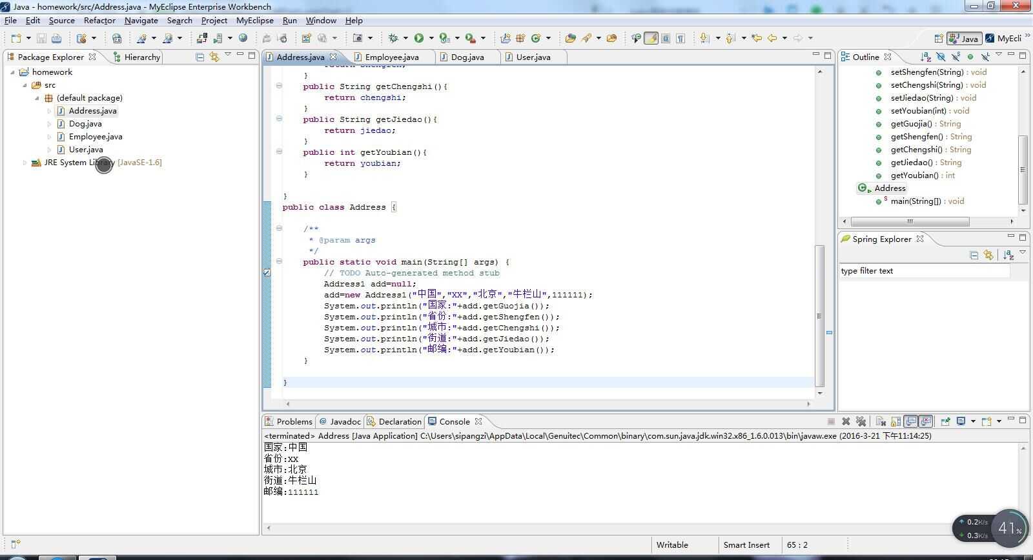
Task: Click Remove Launch icon in Console
Action: (x=846, y=421)
